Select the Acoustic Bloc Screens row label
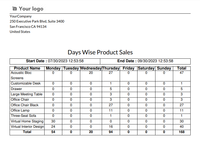The image size is (200, 152). (21, 75)
